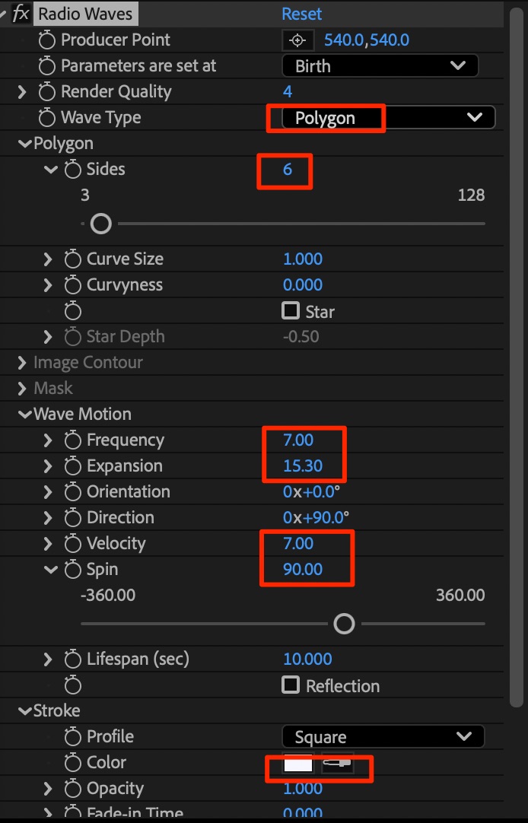528x823 pixels.
Task: Click the Spin slider handle
Action: (x=345, y=624)
